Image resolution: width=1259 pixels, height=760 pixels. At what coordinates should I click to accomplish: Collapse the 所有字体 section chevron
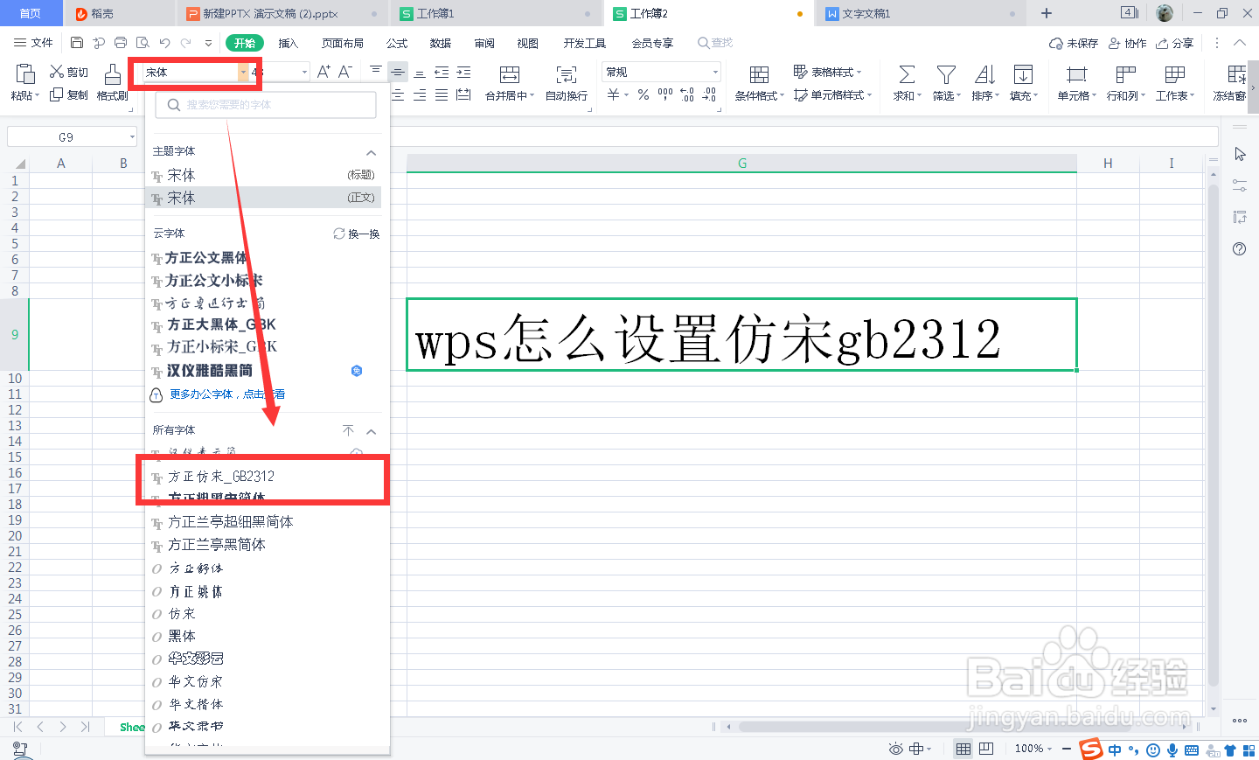pos(371,431)
